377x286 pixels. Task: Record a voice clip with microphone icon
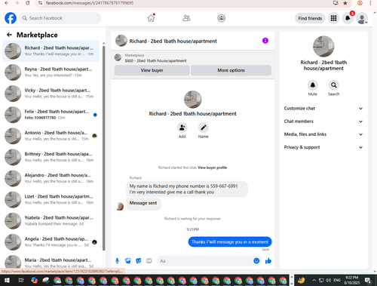[117, 261]
